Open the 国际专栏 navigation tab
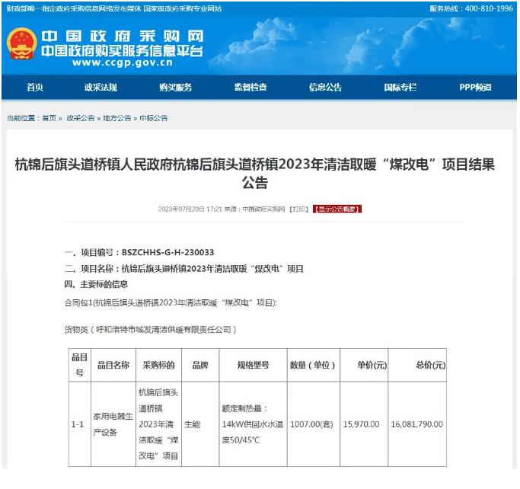Screen dimensions: 520x489 [x=400, y=88]
